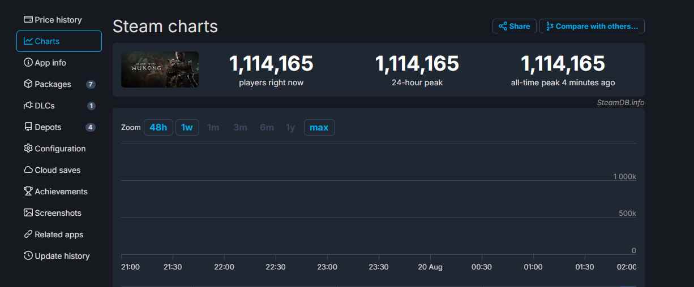Viewport: 694px width, 287px height.
Task: Click the Price history card icon
Action: click(28, 20)
